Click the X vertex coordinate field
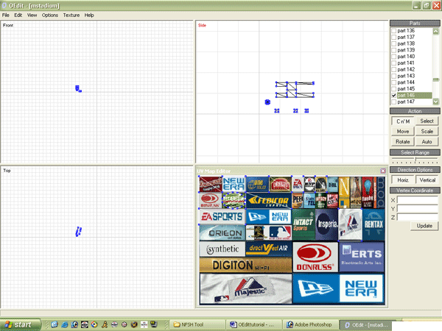The height and width of the screenshot is (331, 442). (x=418, y=200)
